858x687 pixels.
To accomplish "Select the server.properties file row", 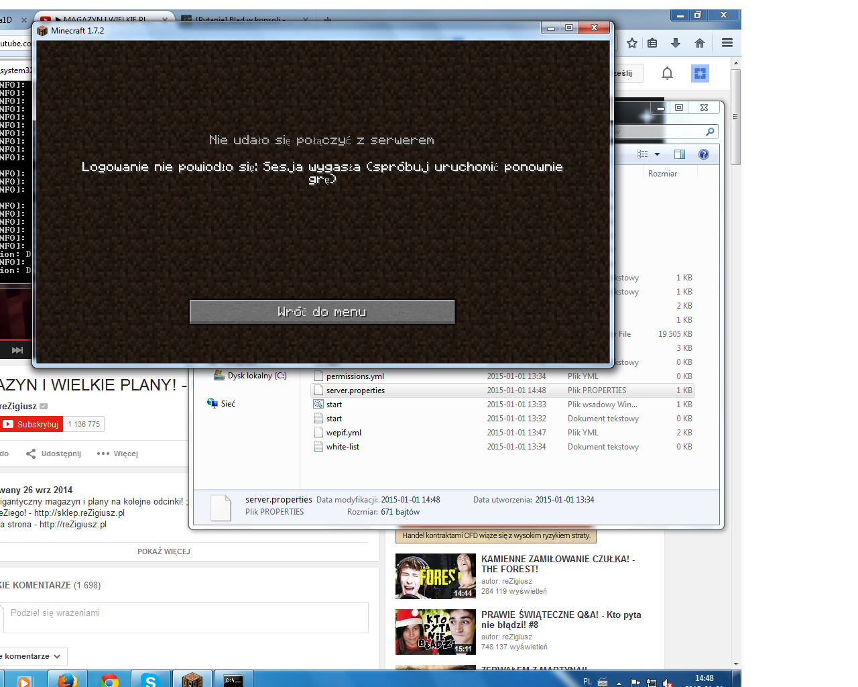I will [x=503, y=390].
